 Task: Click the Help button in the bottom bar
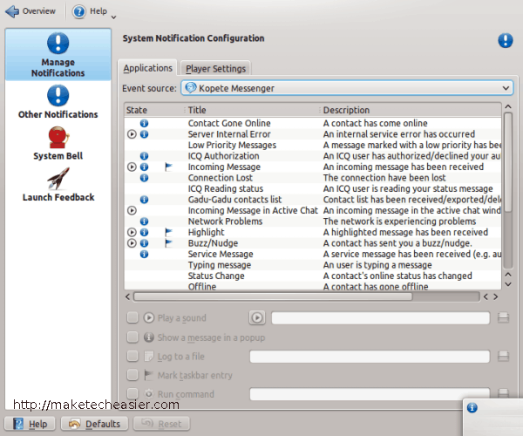(x=30, y=424)
